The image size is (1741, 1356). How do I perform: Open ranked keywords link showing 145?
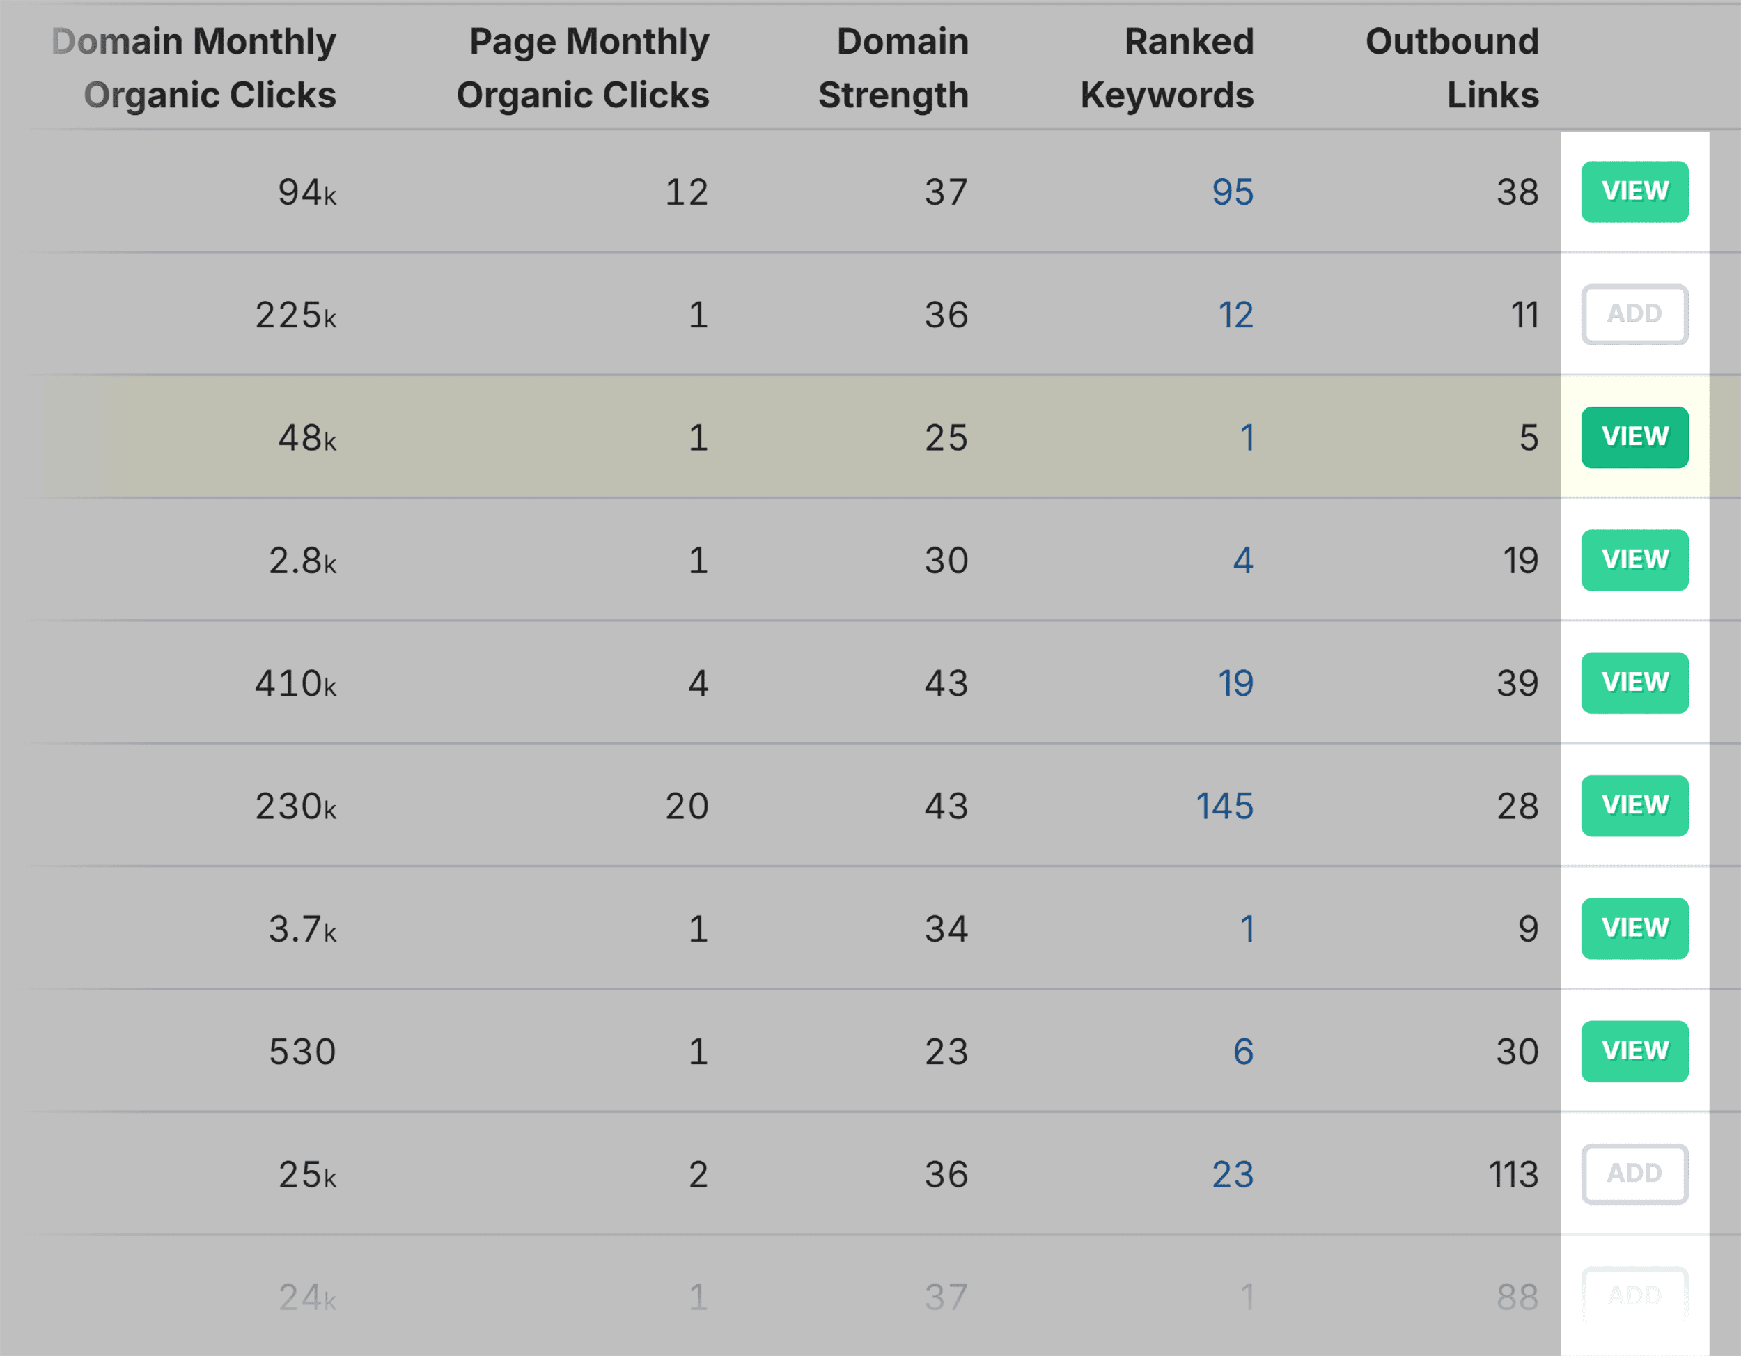click(1224, 806)
